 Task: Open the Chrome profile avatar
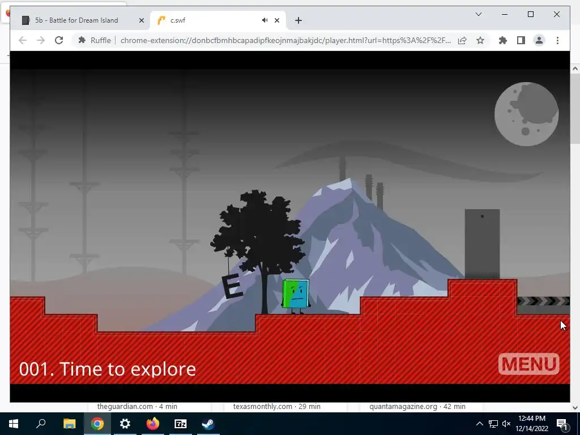coord(539,40)
